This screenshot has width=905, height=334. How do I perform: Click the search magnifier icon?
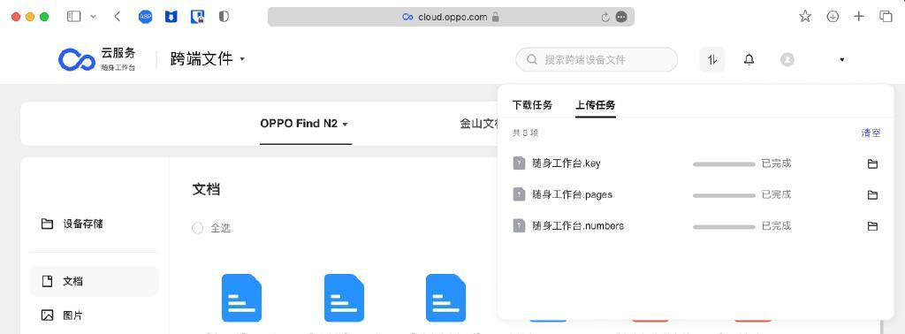(x=532, y=59)
